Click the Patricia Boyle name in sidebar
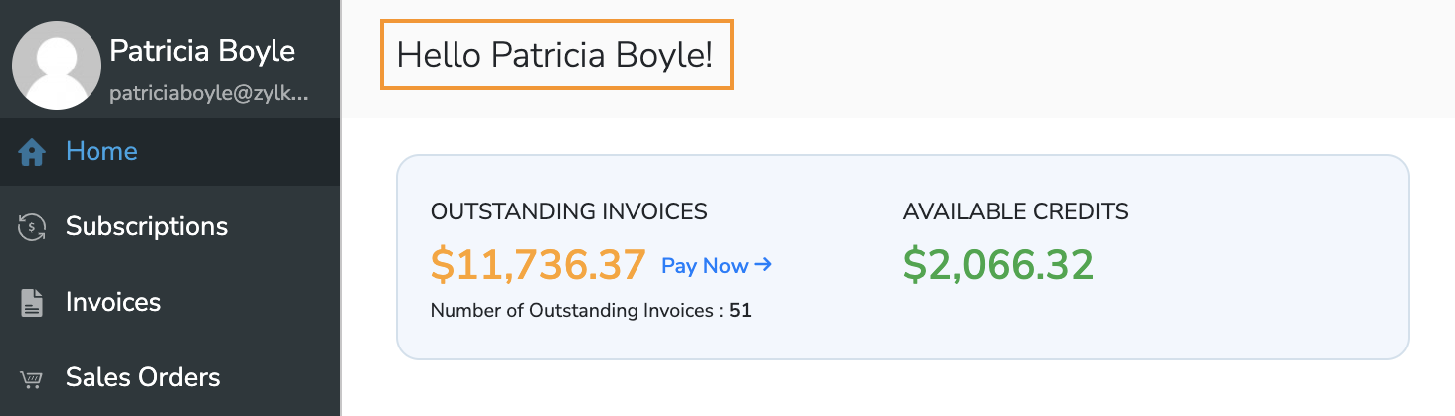1455x416 pixels. (x=202, y=50)
